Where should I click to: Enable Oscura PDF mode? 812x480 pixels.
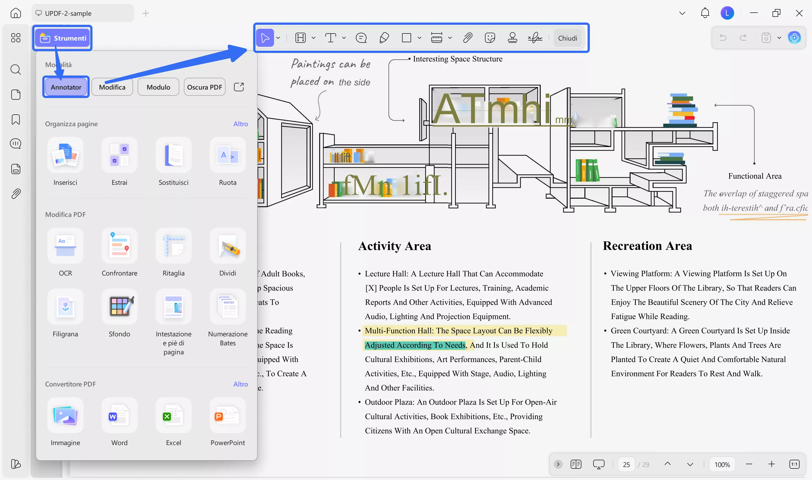click(204, 87)
